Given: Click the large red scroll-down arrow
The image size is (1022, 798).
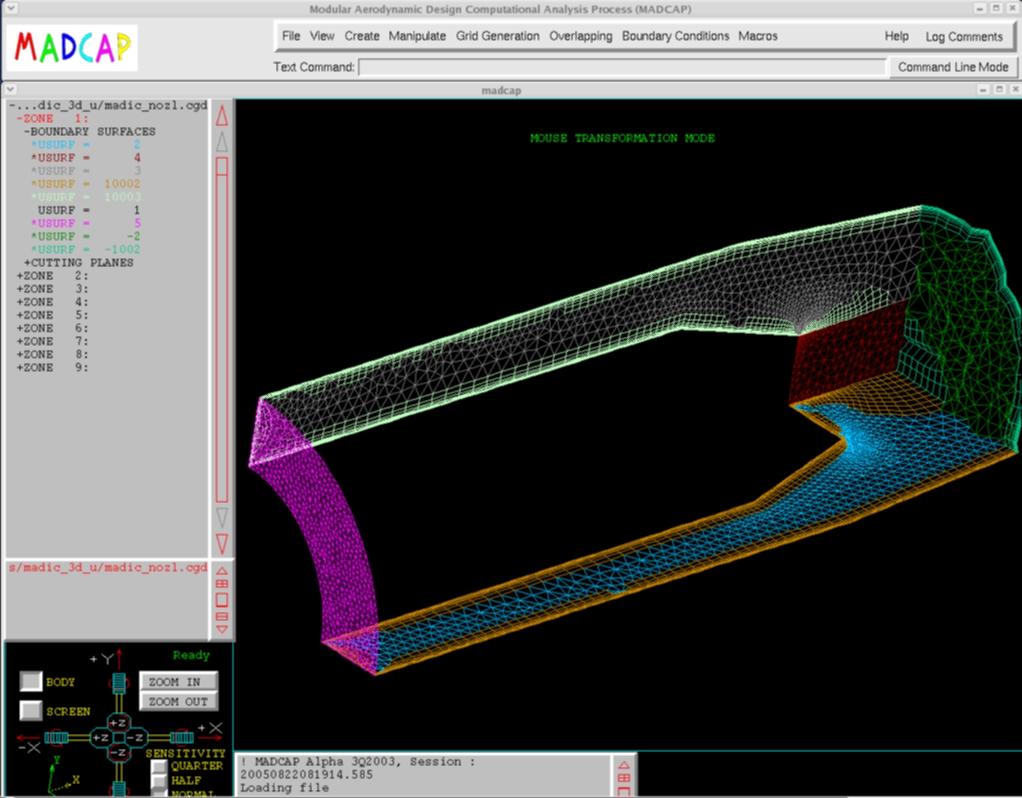Looking at the screenshot, I should 222,543.
